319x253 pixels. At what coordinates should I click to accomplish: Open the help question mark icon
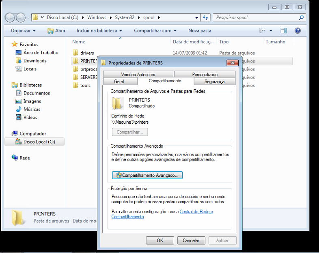point(297,31)
